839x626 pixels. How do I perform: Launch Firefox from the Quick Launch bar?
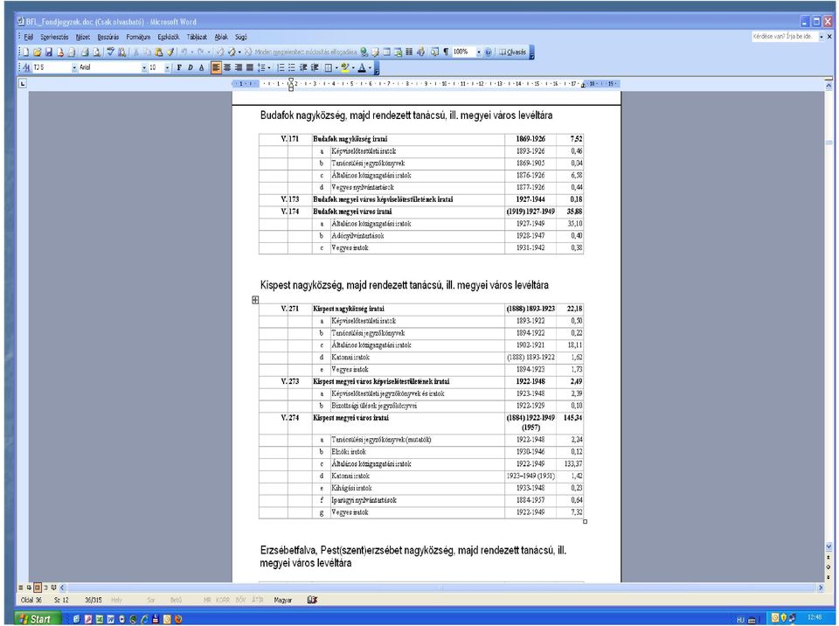[x=178, y=619]
